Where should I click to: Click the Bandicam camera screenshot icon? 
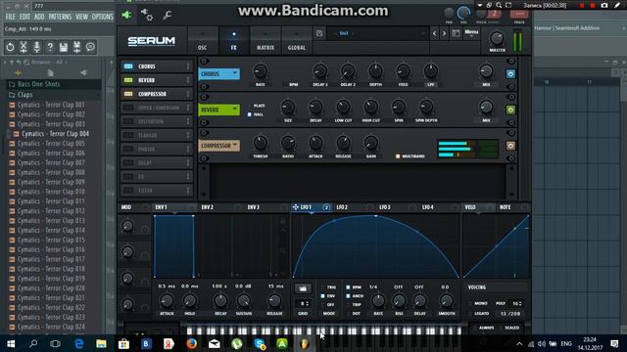click(x=604, y=5)
